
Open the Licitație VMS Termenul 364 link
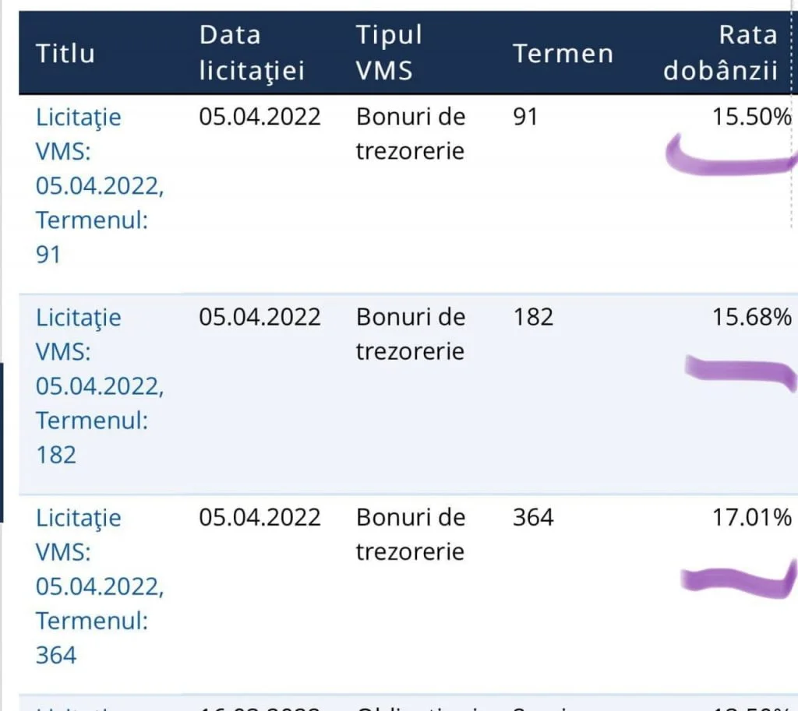pyautogui.click(x=100, y=586)
